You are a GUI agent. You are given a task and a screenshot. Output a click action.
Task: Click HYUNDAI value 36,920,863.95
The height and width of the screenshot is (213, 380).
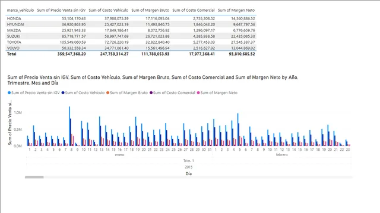click(74, 24)
